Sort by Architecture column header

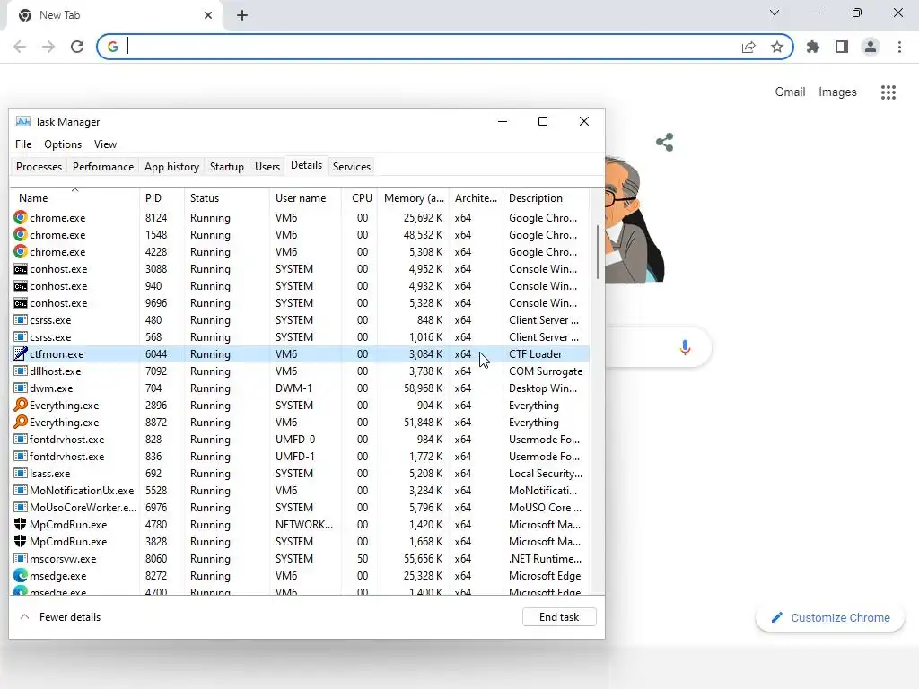click(476, 197)
